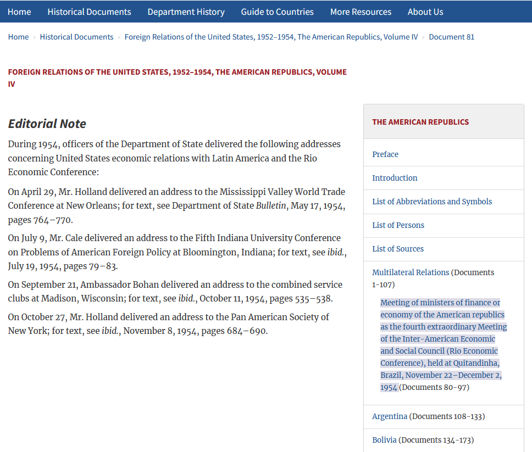Follow the Historical Documents breadcrumb link
This screenshot has height=452, width=532.
click(x=77, y=37)
